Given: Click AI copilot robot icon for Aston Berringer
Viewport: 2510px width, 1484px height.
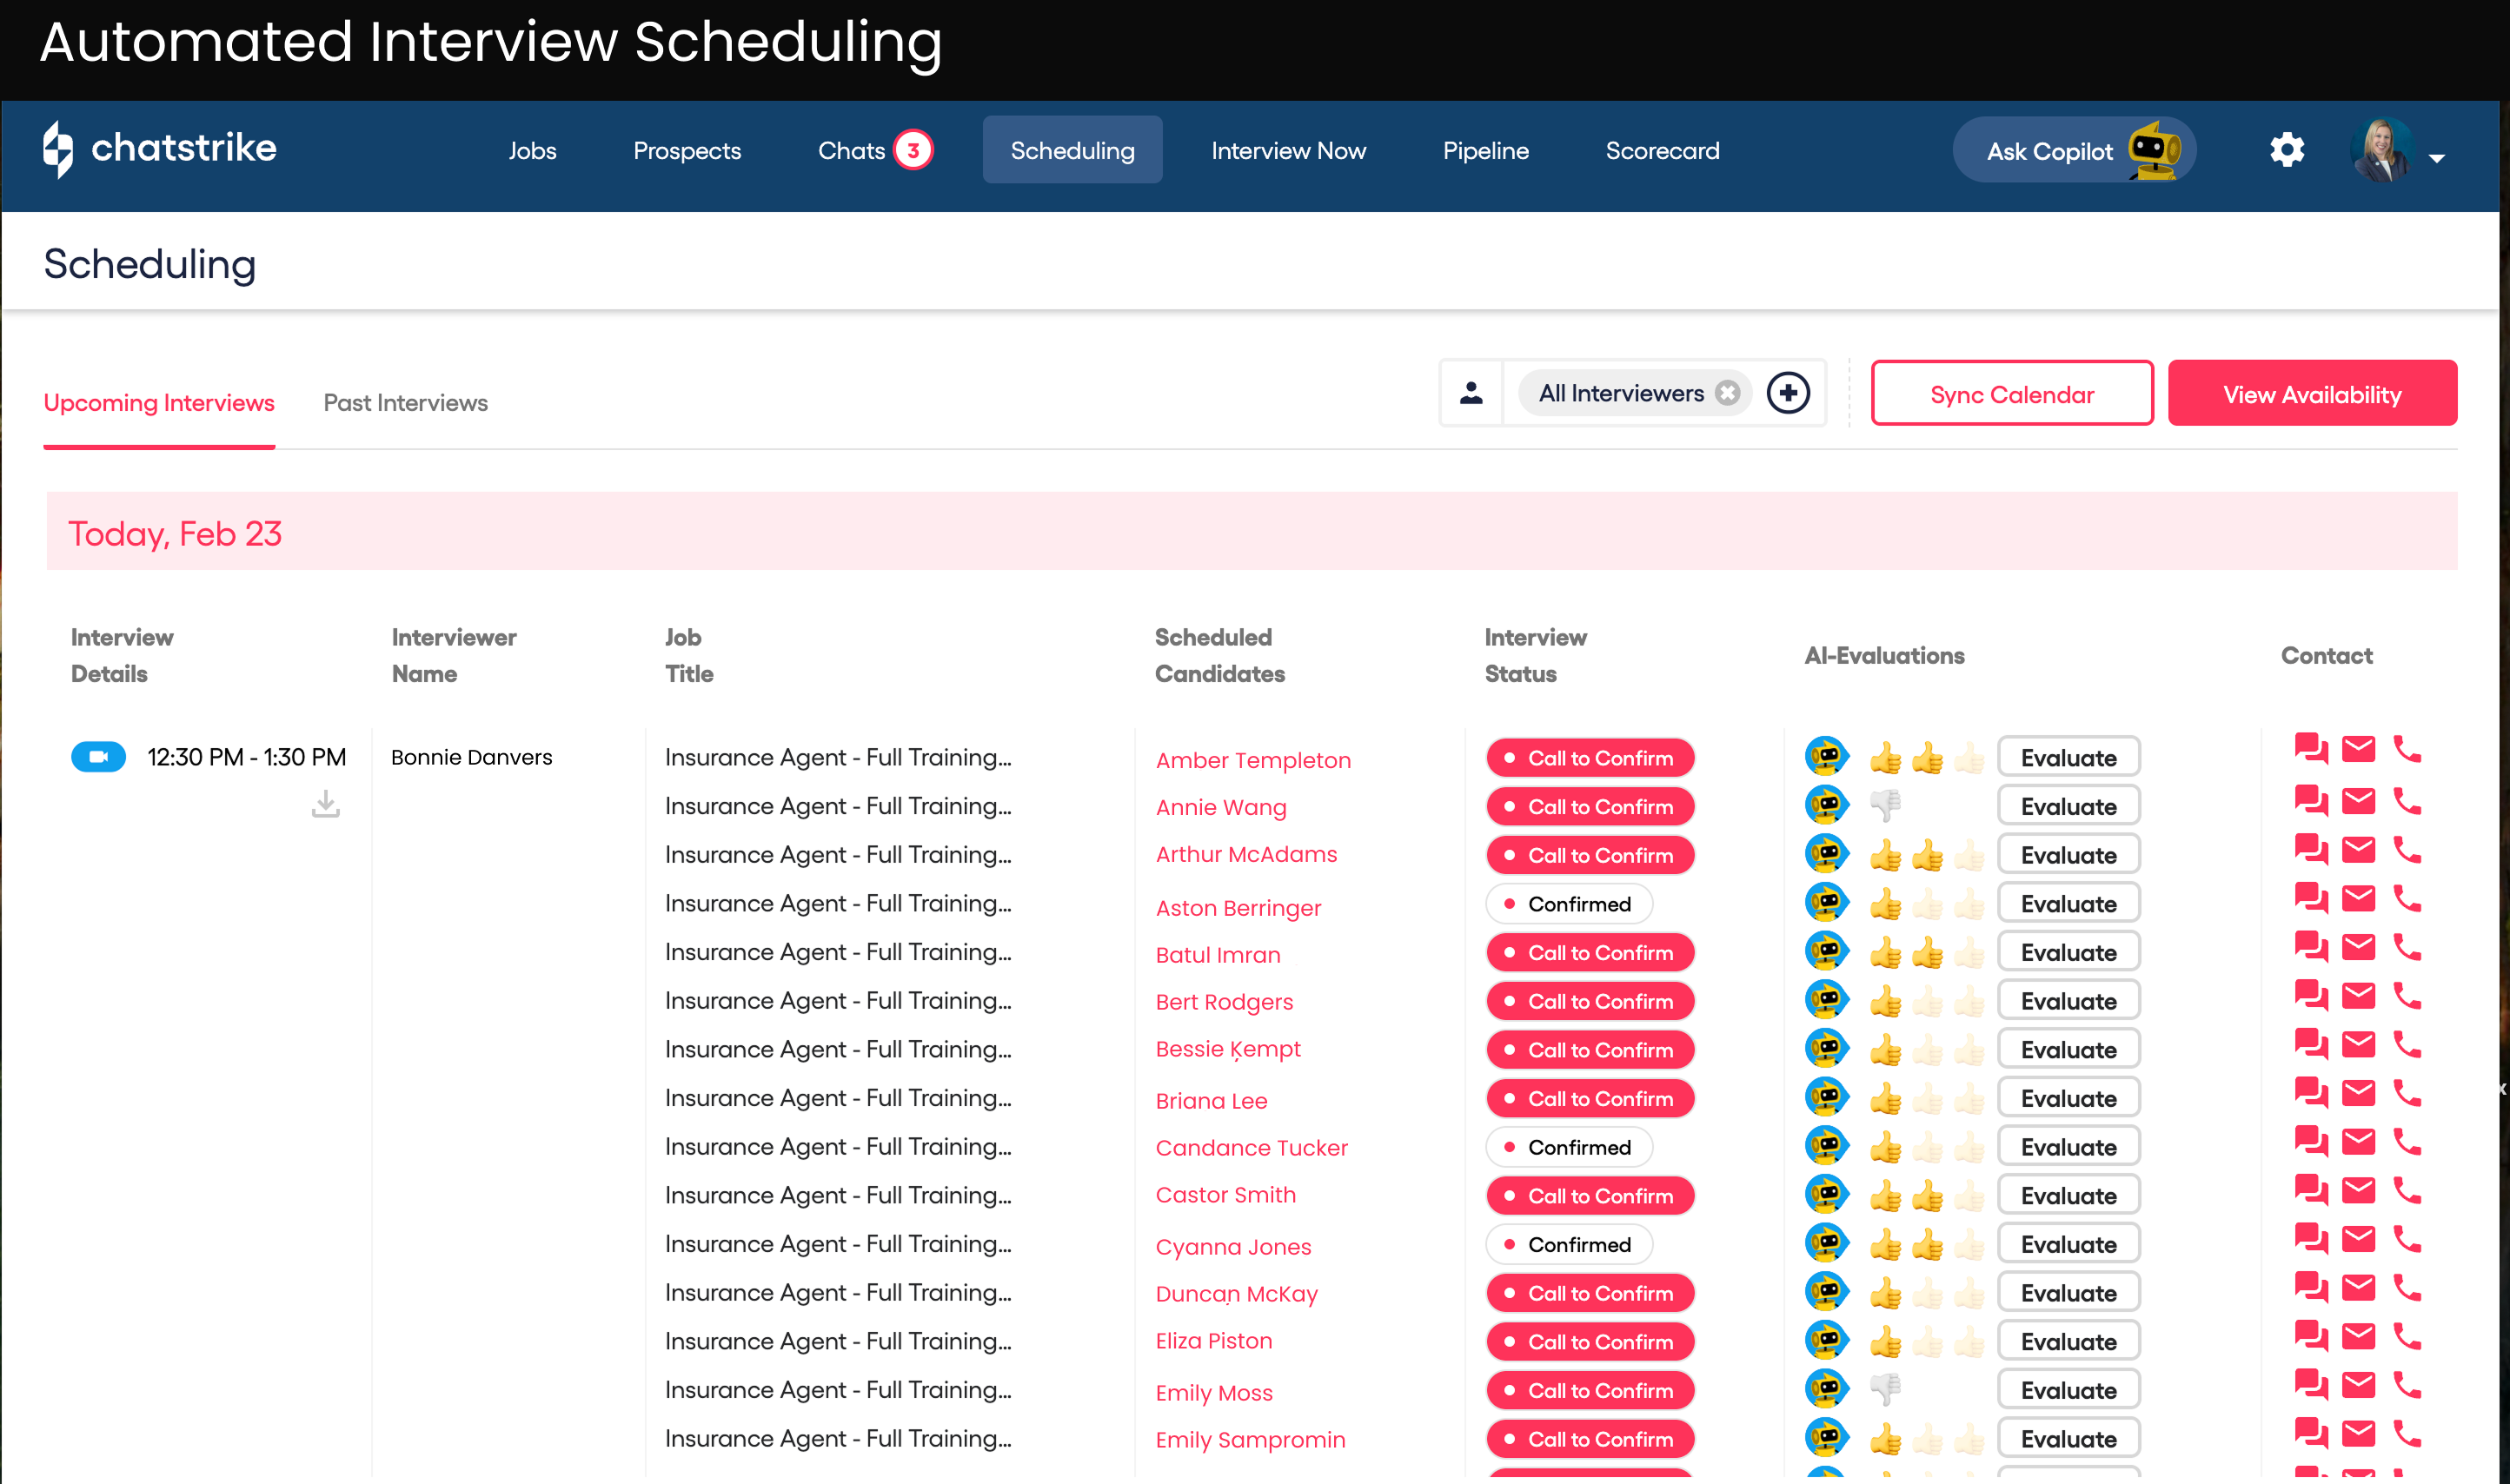Looking at the screenshot, I should point(1826,903).
